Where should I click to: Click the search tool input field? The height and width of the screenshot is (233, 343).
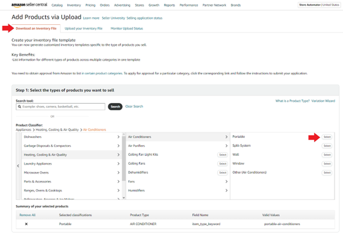click(x=60, y=107)
